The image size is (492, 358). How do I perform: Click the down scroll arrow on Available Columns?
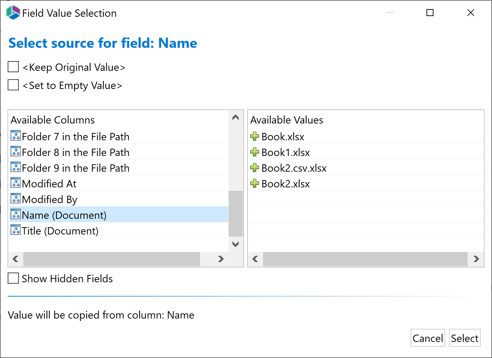tap(235, 244)
